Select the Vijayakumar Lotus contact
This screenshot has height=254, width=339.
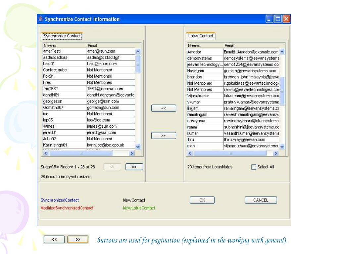click(233, 96)
